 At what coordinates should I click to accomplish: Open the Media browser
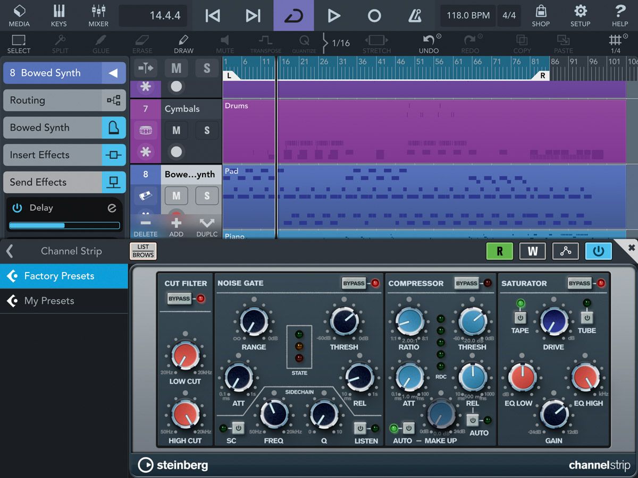20,15
